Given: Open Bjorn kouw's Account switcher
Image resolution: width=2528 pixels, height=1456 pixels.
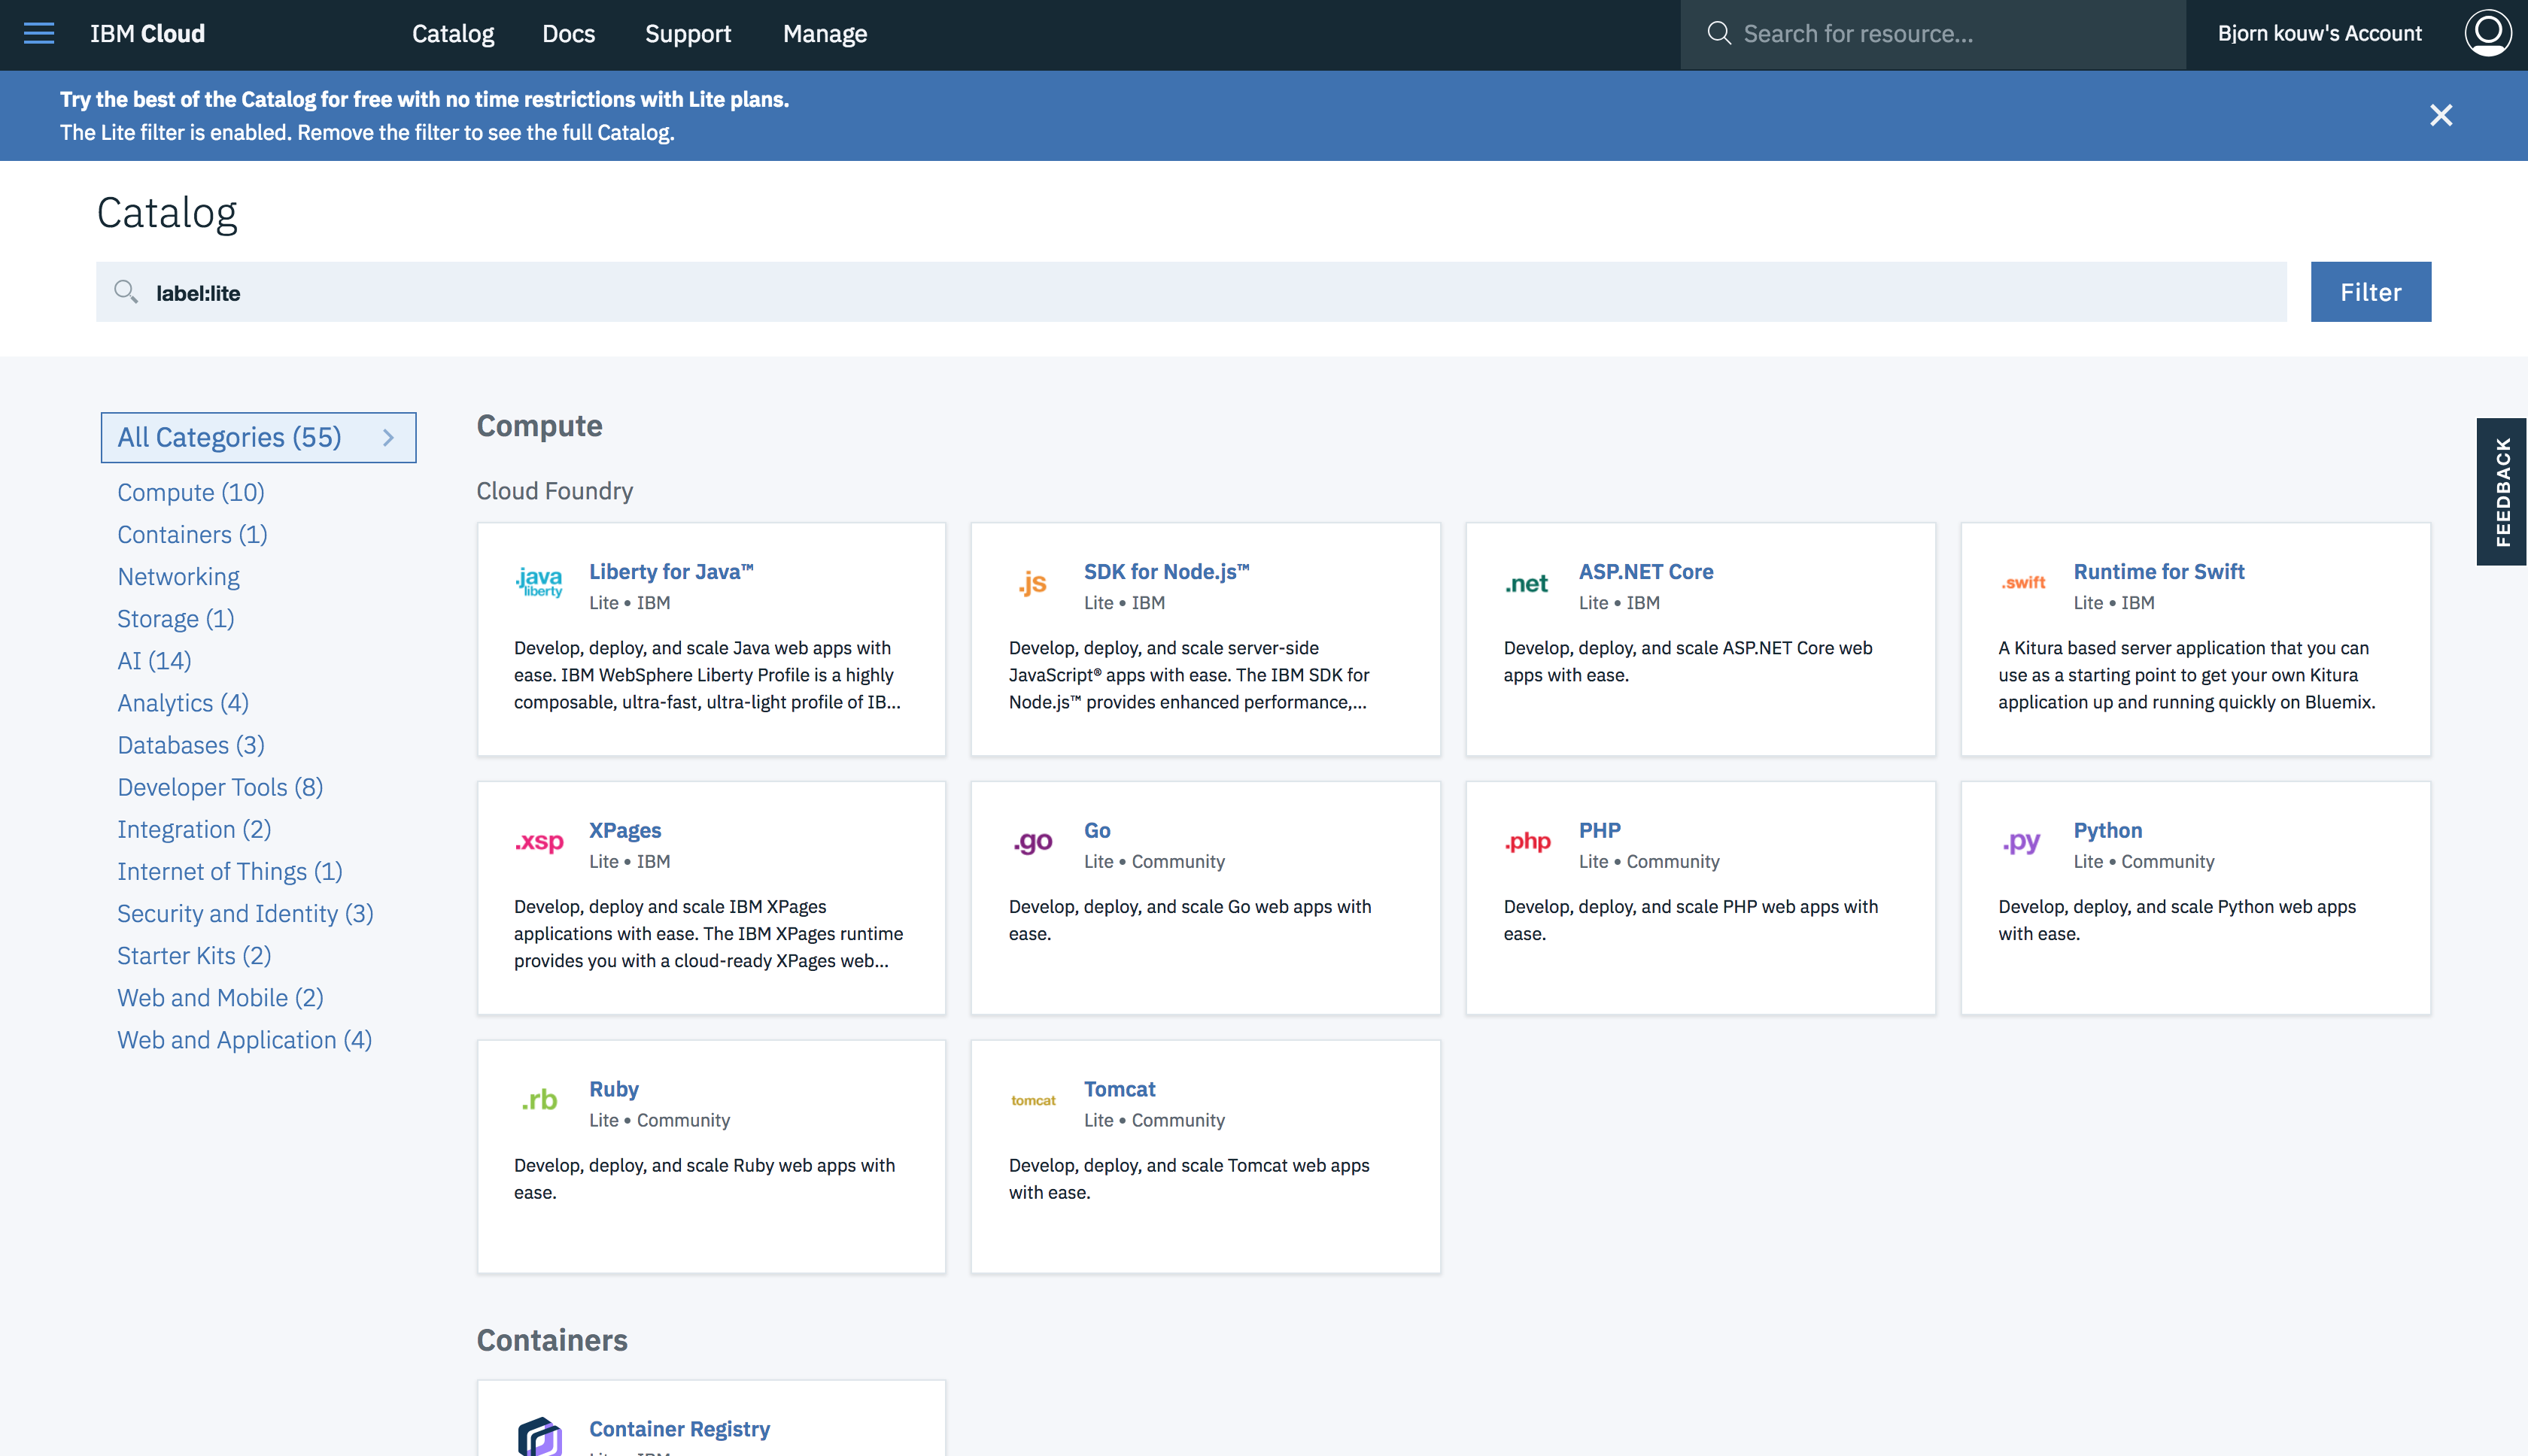Looking at the screenshot, I should click(x=2319, y=34).
